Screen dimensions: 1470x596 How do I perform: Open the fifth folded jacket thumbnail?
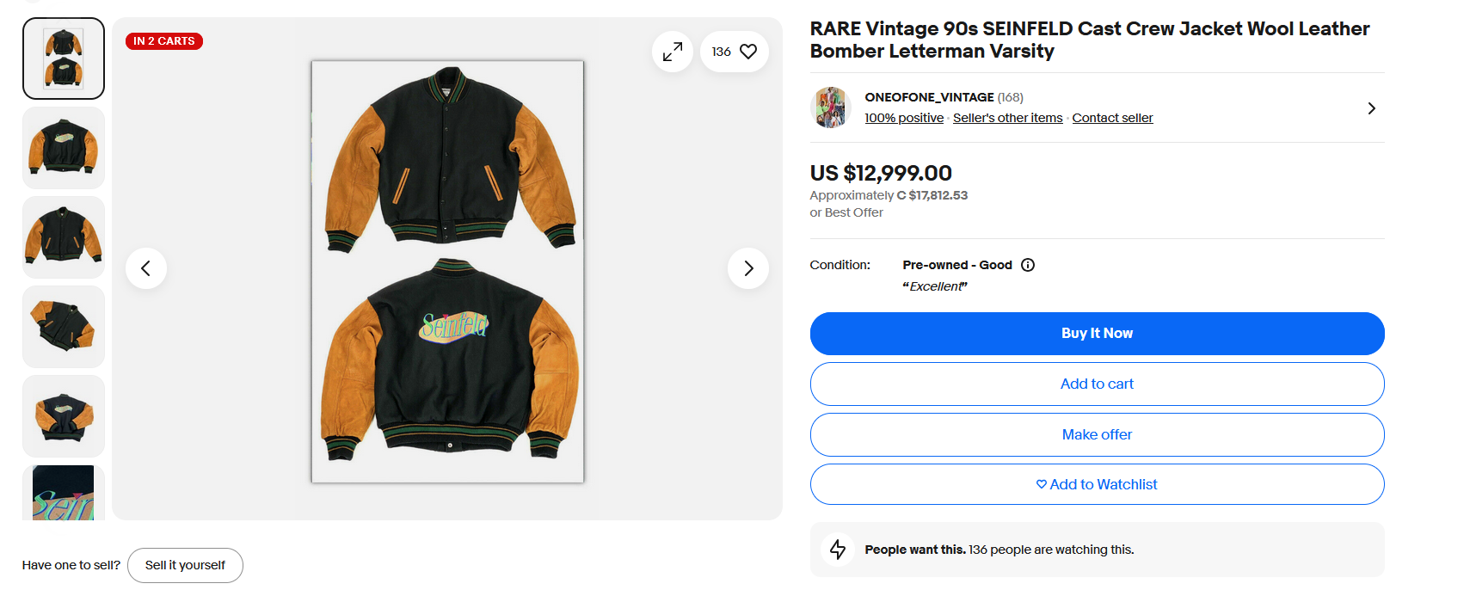64,416
